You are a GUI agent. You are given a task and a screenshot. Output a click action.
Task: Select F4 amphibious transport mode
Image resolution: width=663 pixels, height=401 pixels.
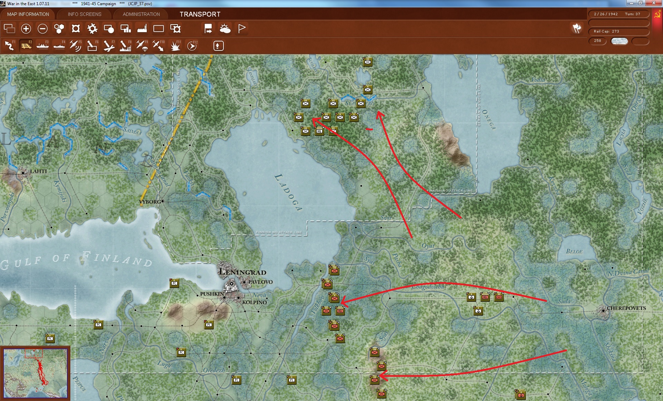tap(59, 46)
